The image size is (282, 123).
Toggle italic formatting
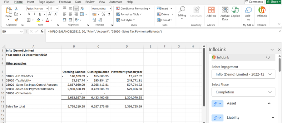[x=34, y=14]
